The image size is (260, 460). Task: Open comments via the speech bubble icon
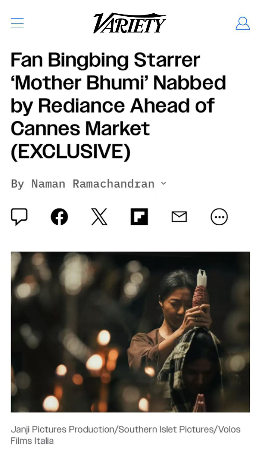pyautogui.click(x=19, y=217)
